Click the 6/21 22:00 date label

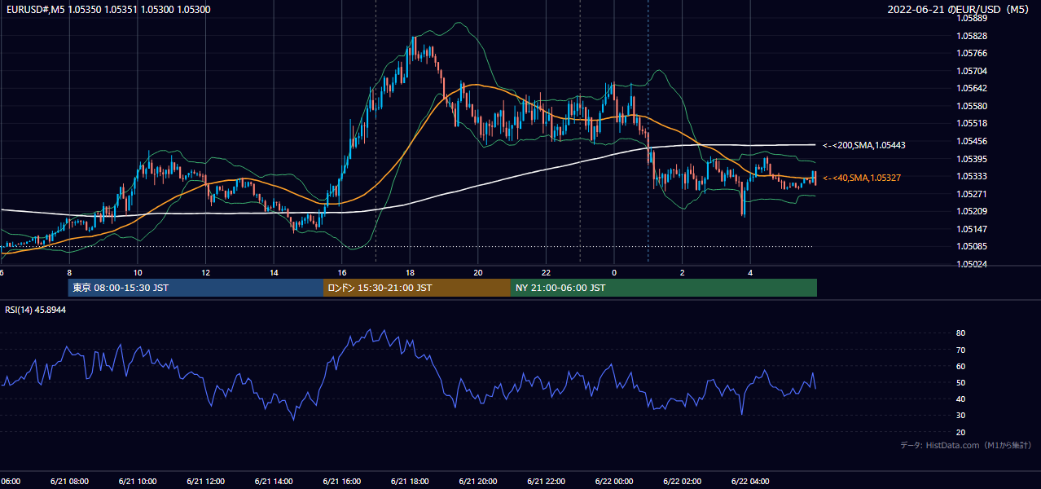click(x=547, y=482)
